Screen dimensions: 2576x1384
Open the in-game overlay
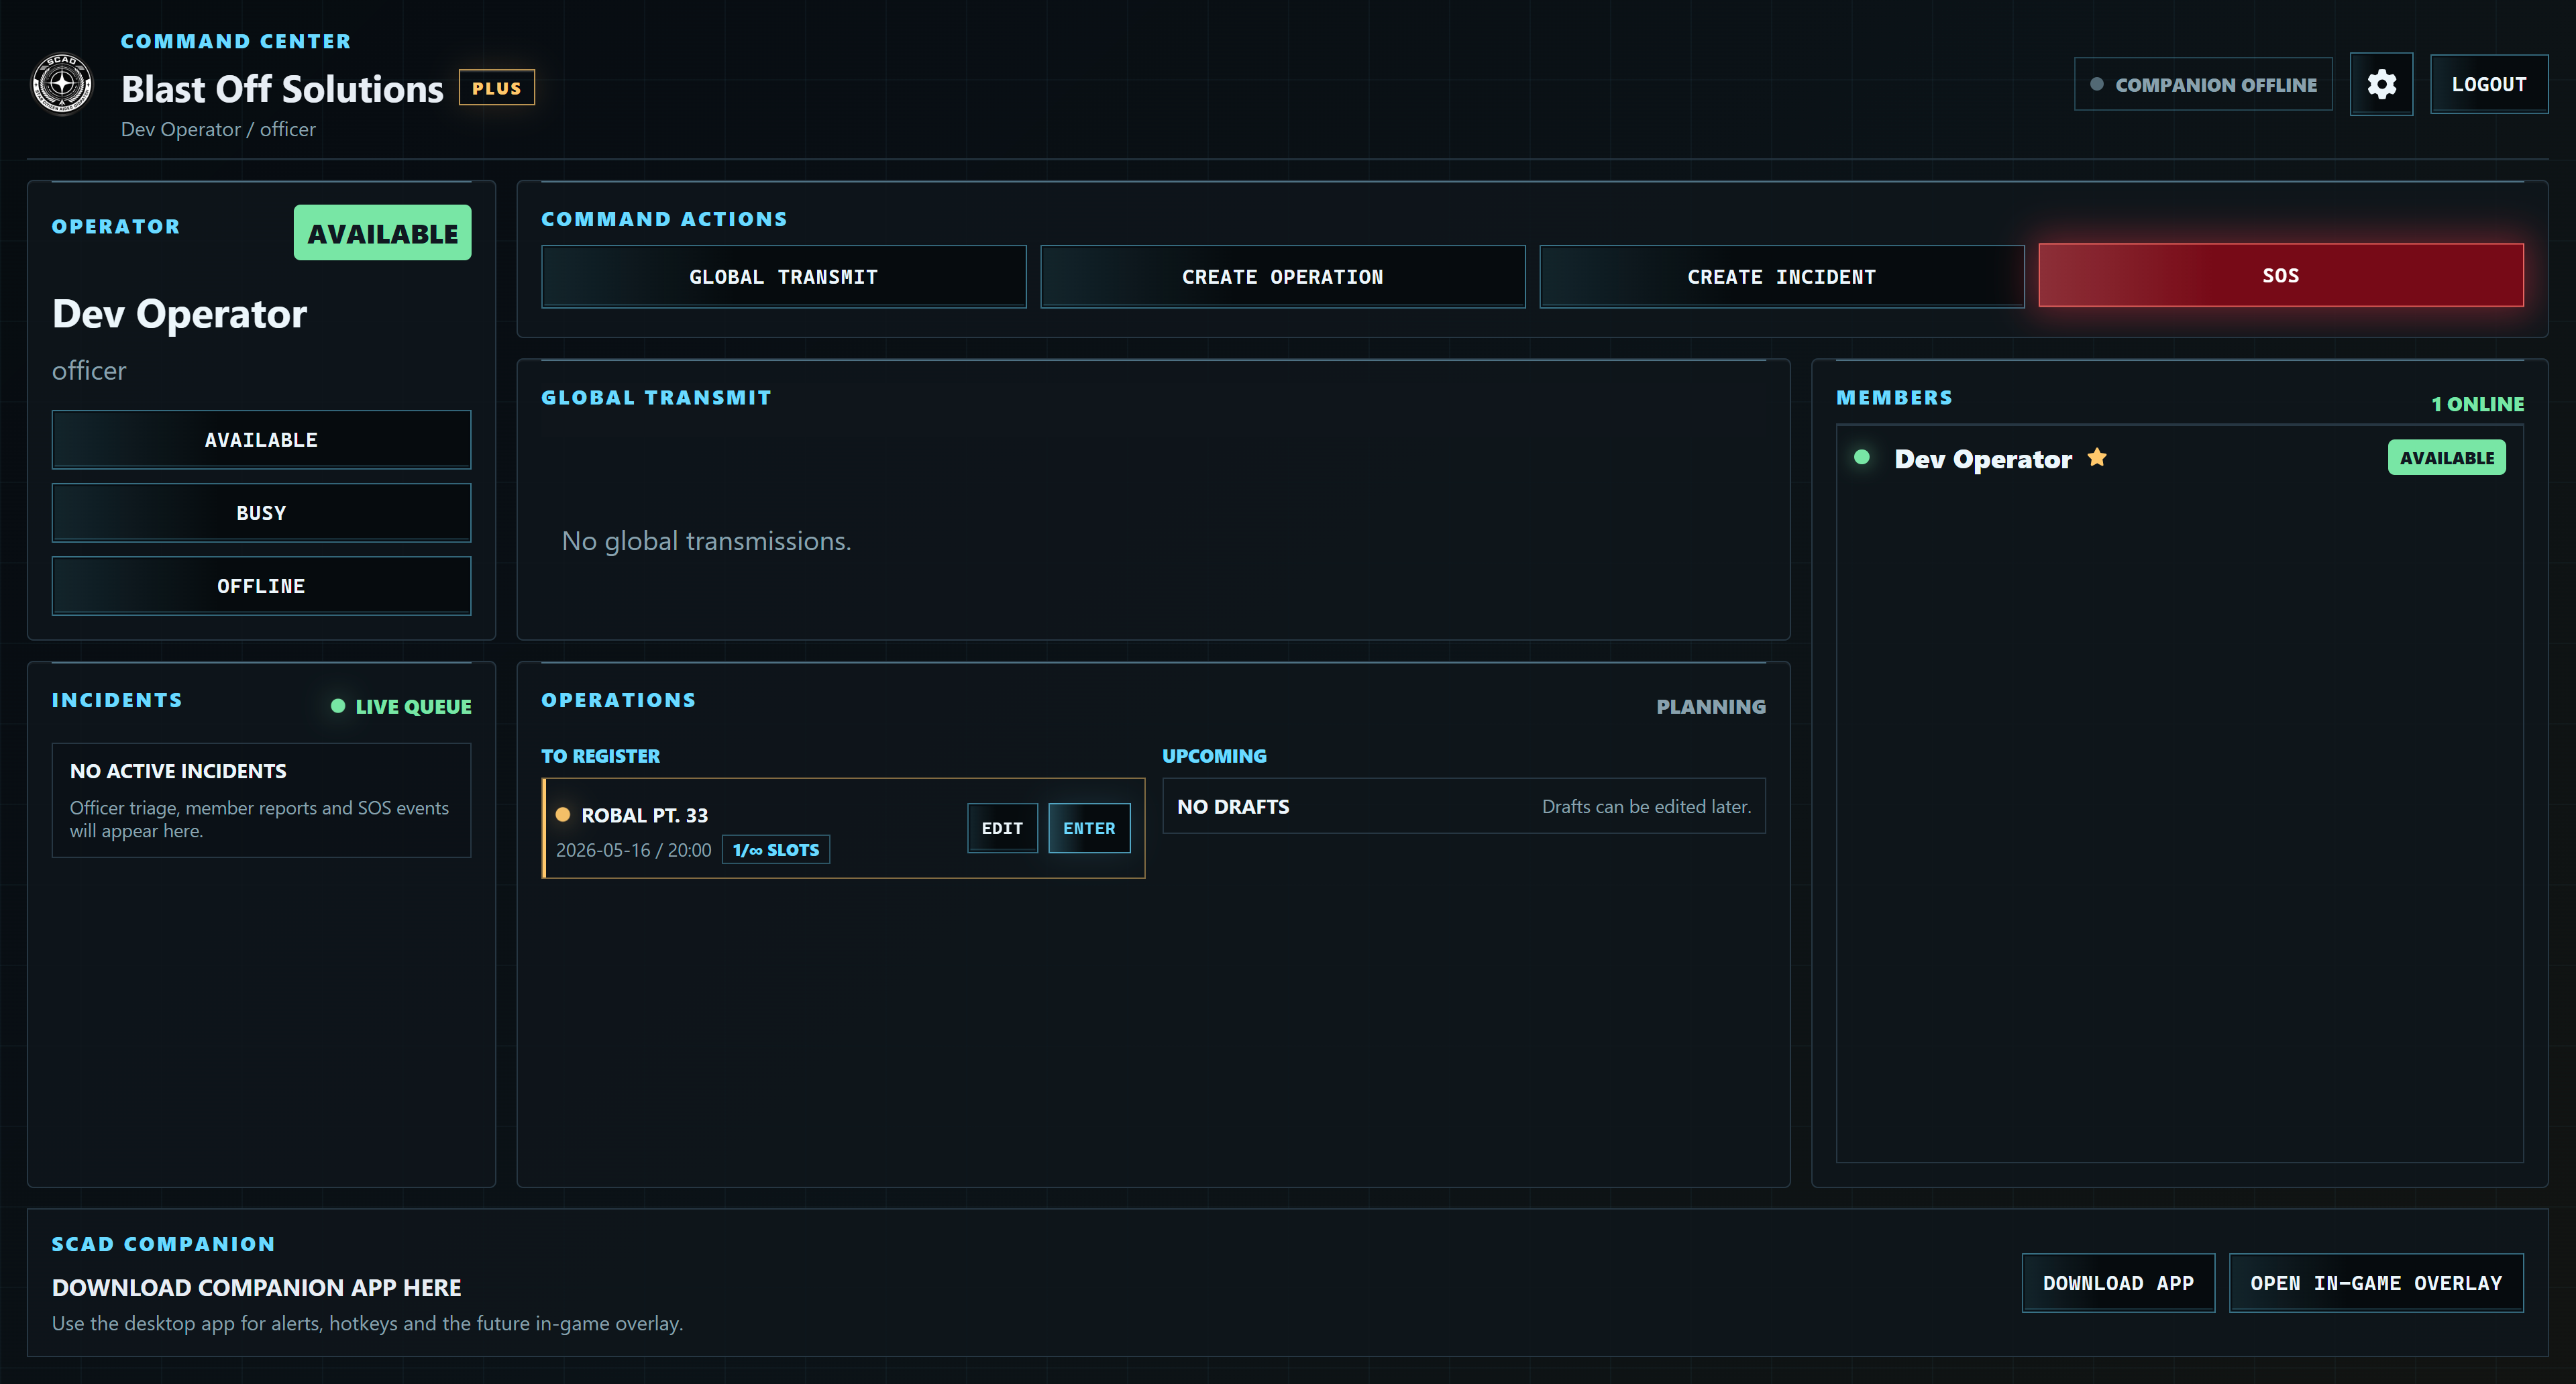[2376, 1283]
